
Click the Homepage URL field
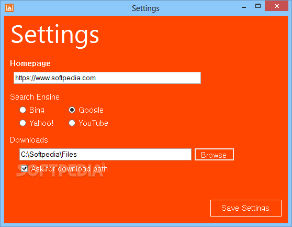coord(107,78)
